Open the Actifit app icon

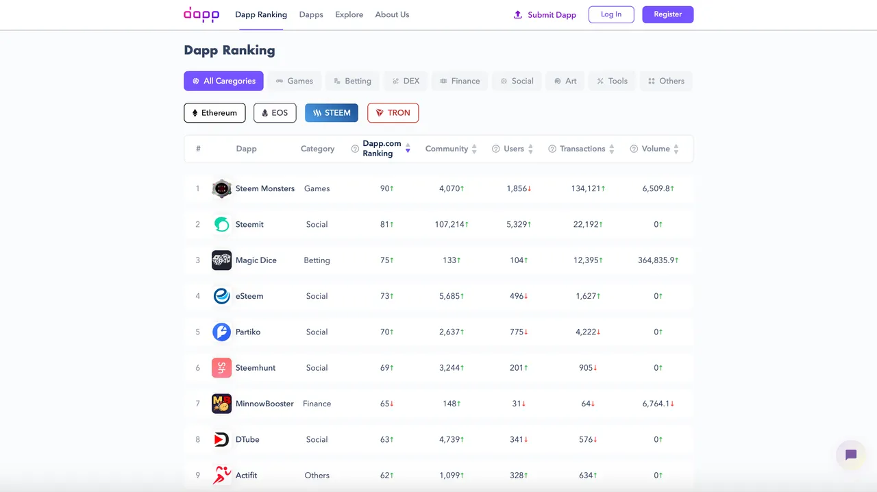tap(221, 475)
